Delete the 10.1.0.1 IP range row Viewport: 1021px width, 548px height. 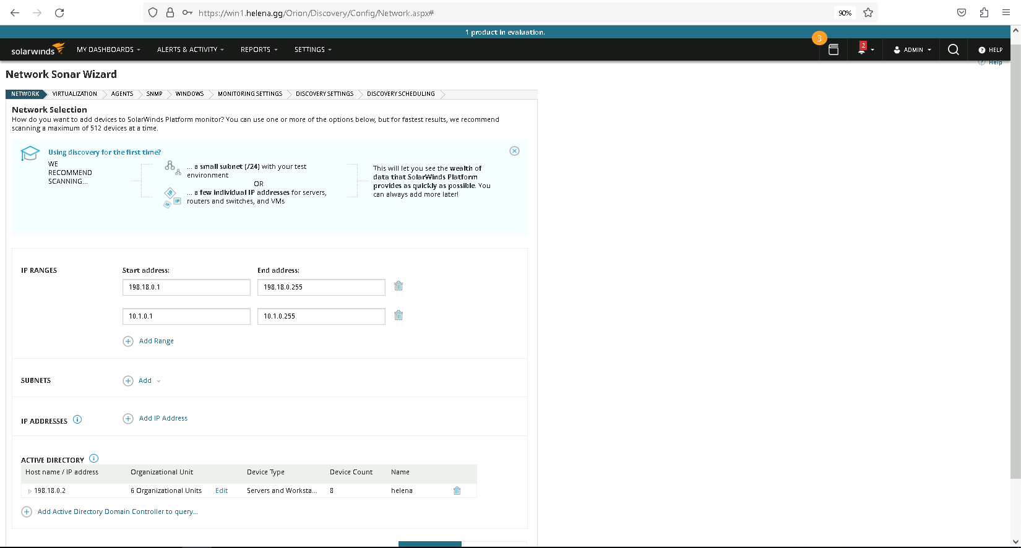click(x=398, y=315)
